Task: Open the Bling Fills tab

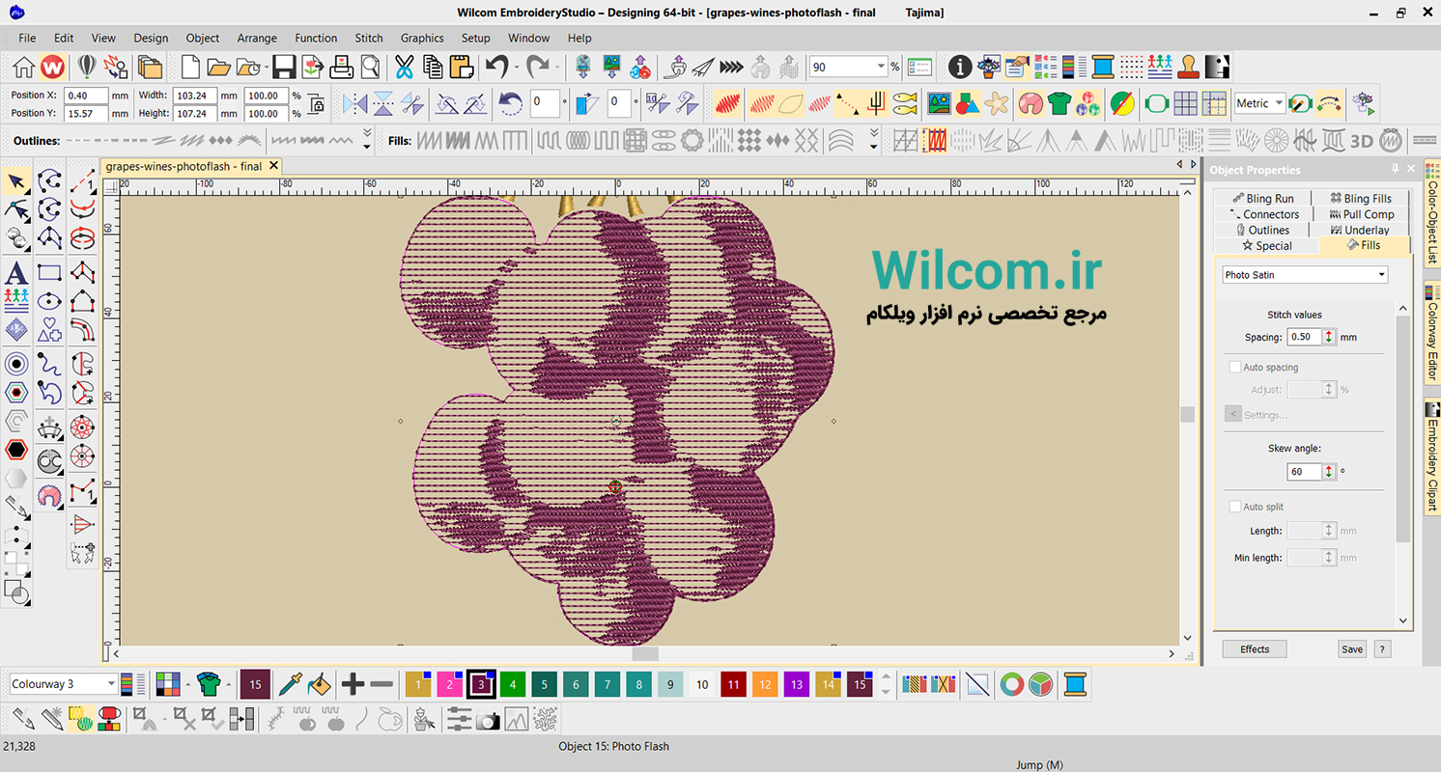Action: pyautogui.click(x=1360, y=199)
